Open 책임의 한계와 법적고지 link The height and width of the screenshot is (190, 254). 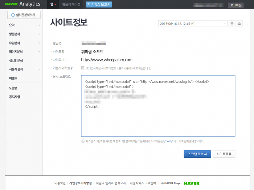click(111, 183)
